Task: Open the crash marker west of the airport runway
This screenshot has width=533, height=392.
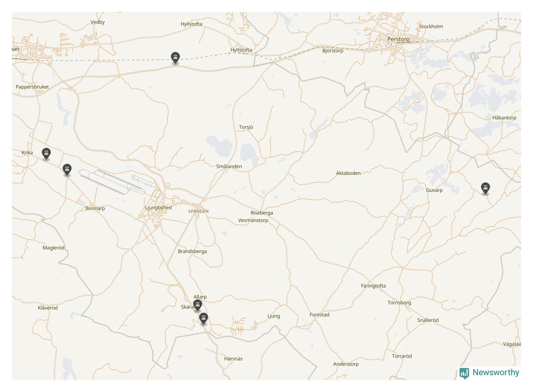Action: [x=67, y=170]
